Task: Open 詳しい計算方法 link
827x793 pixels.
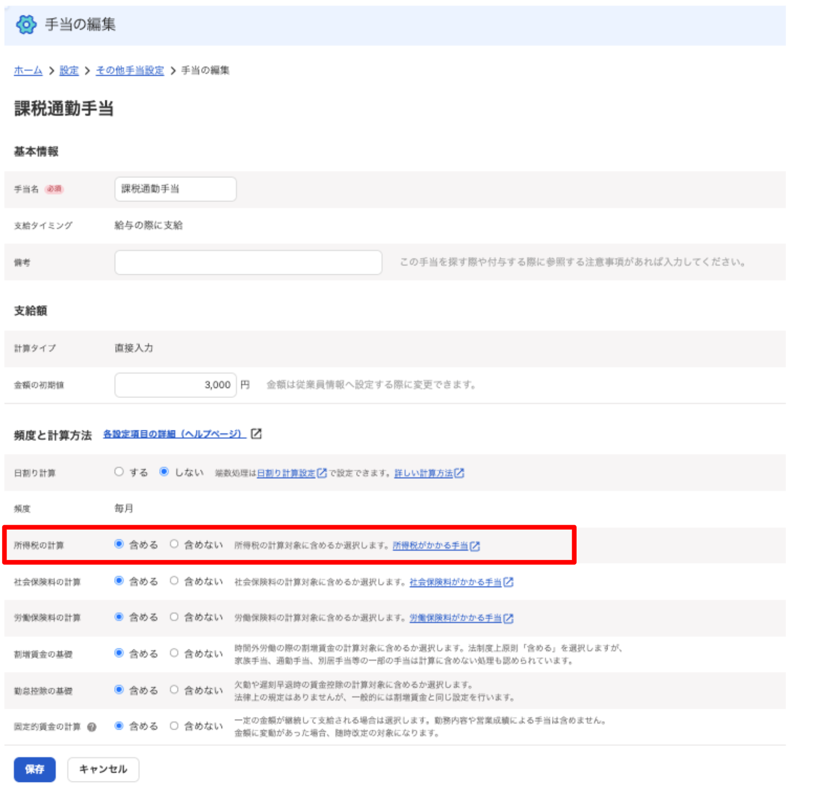Action: pyautogui.click(x=423, y=473)
